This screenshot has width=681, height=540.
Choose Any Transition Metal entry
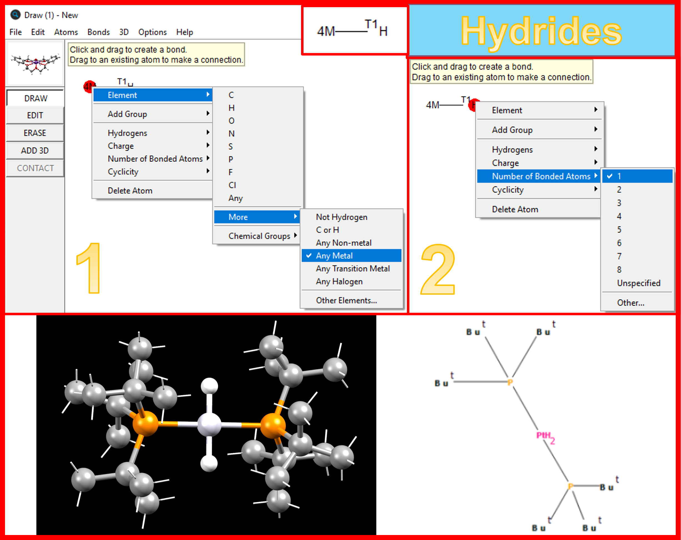click(x=352, y=269)
